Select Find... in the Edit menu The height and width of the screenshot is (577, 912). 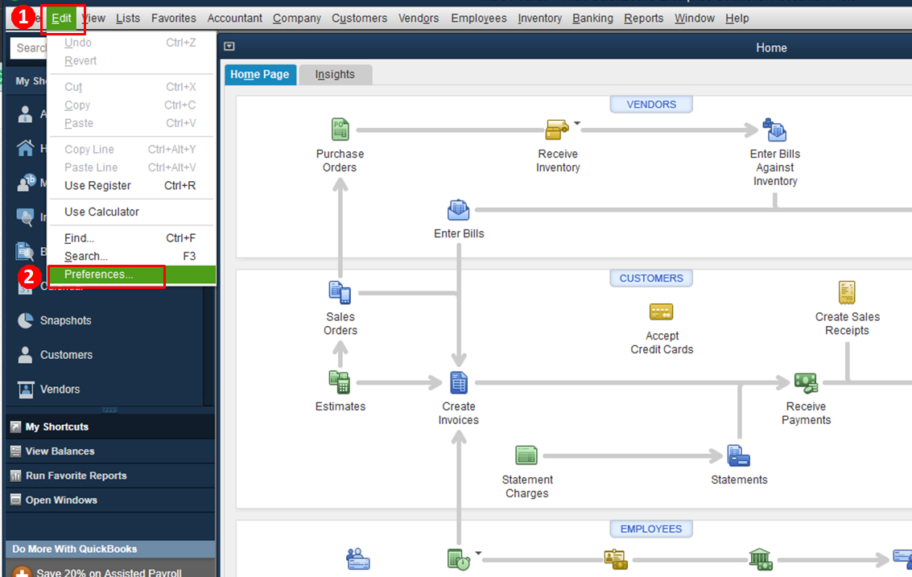click(131, 238)
